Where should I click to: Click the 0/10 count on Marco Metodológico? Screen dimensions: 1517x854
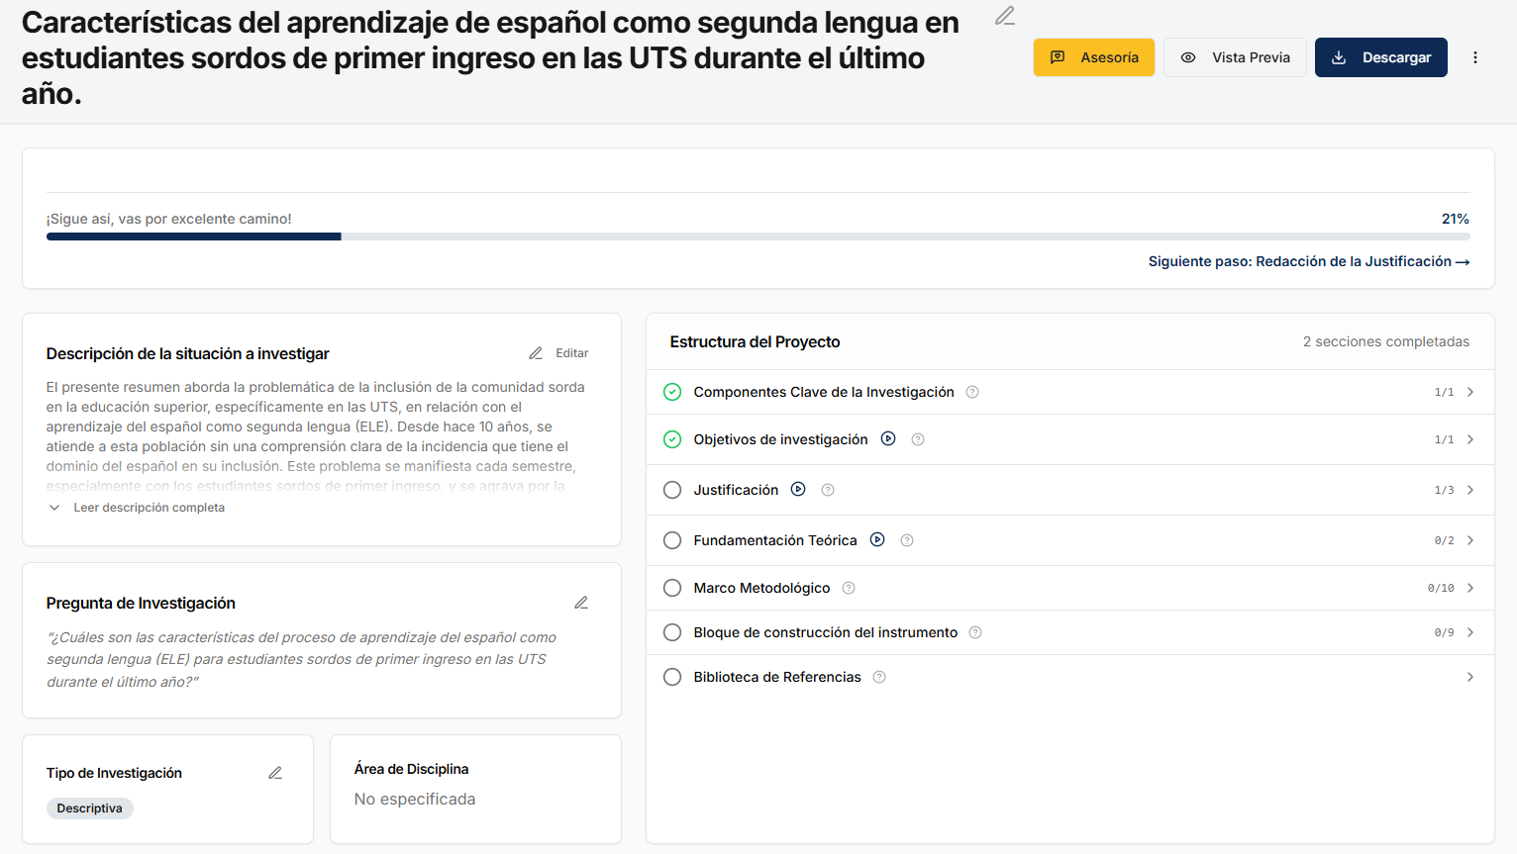click(x=1441, y=588)
